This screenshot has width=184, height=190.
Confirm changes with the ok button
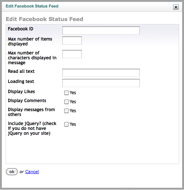[x=12, y=172]
